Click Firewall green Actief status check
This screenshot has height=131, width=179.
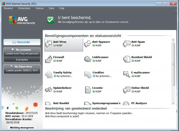(54, 61)
